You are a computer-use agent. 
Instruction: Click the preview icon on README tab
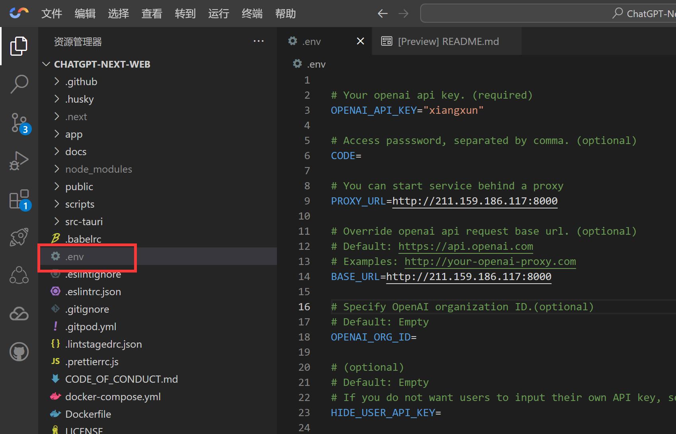[x=387, y=41]
